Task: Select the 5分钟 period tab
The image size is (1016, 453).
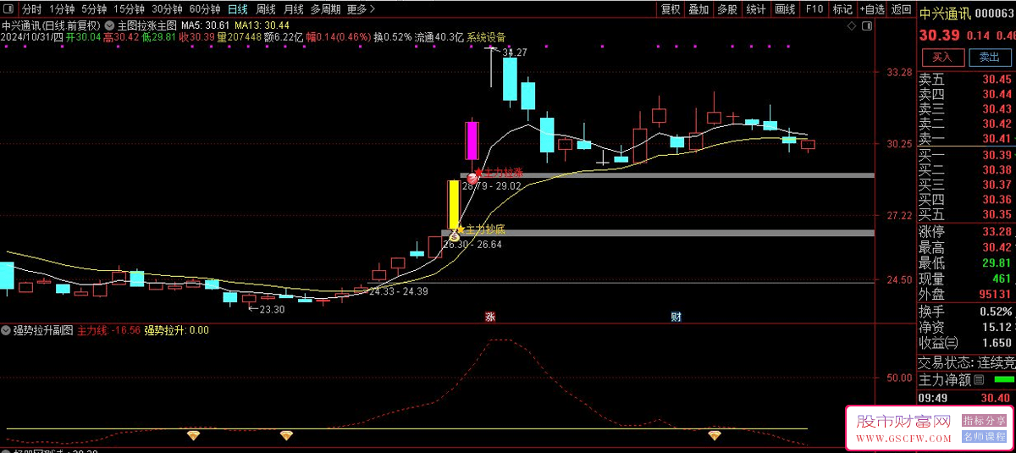Action: tap(95, 9)
